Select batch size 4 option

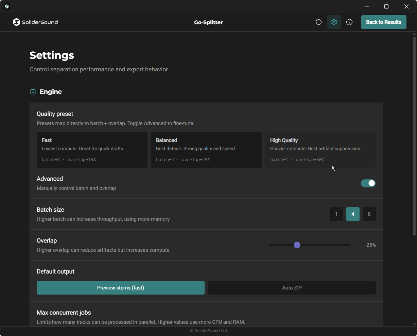[x=353, y=214]
